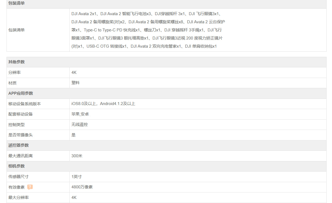The image size is (332, 203).
Task: Select the 移动设备系统版本 row label
Action: click(25, 104)
